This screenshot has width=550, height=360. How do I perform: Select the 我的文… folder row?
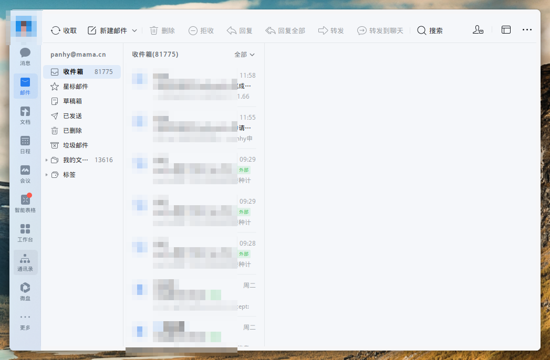tap(82, 160)
